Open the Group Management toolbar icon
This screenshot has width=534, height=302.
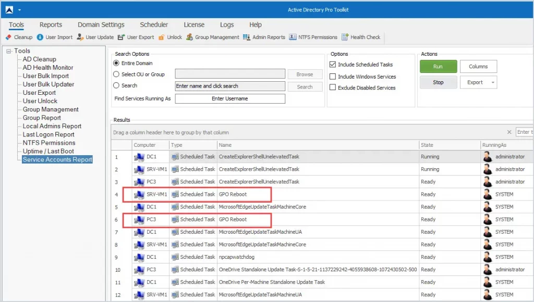pos(189,37)
